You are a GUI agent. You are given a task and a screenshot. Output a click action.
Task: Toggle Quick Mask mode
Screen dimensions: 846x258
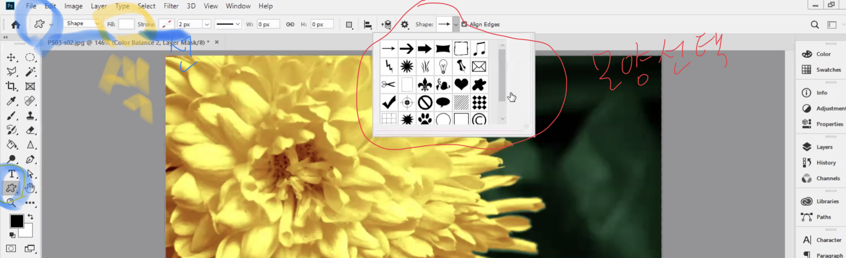(x=11, y=249)
